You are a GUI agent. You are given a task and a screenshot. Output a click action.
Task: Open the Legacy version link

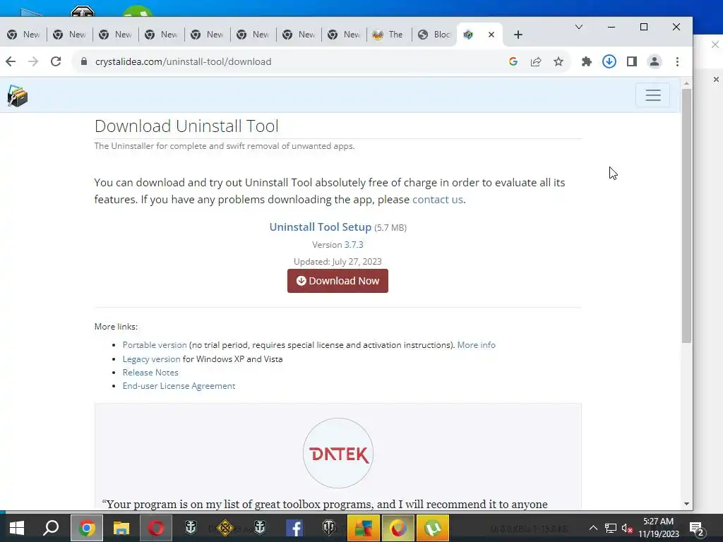[x=151, y=359]
